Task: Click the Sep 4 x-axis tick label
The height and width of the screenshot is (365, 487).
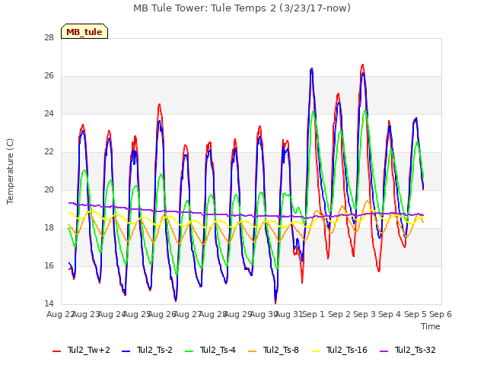Action: pos(390,314)
